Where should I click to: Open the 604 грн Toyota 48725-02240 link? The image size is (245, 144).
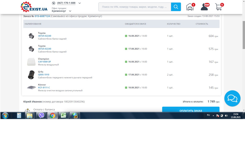pyautogui.click(x=44, y=36)
